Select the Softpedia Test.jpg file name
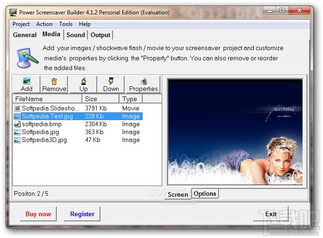Viewport: 323px width, 238px height. pyautogui.click(x=47, y=116)
